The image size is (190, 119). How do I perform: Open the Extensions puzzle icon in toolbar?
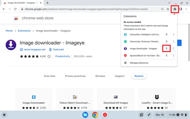pyautogui.click(x=175, y=9)
